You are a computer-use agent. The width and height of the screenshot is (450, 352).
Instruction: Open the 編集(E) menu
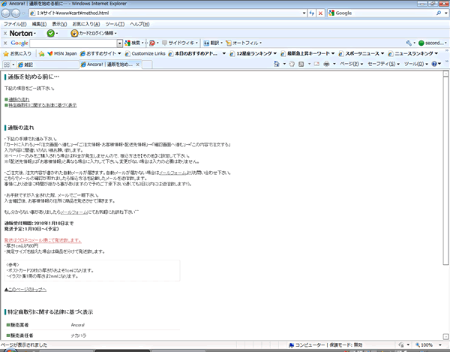point(39,24)
